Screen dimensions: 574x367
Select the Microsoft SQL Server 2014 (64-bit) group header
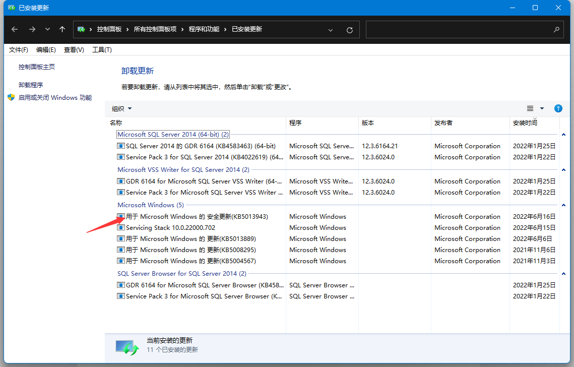tap(173, 135)
